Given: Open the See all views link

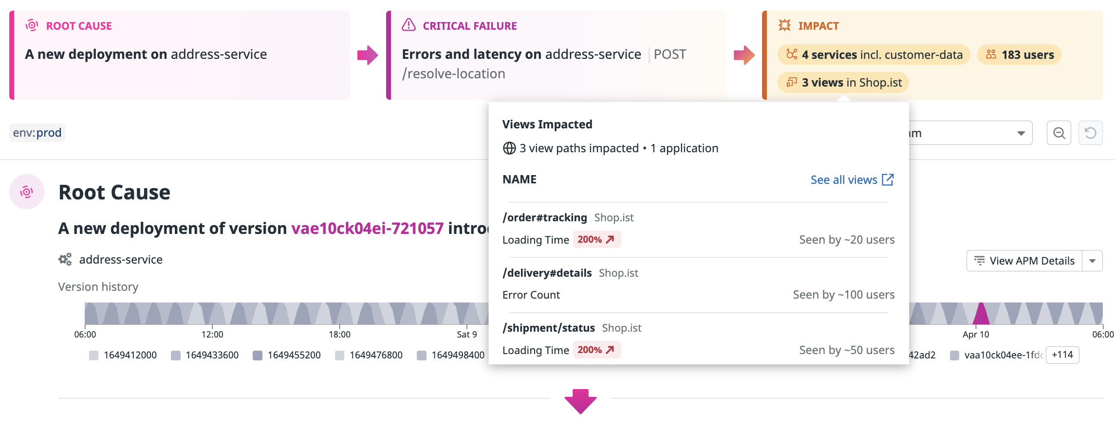Looking at the screenshot, I should click(844, 179).
